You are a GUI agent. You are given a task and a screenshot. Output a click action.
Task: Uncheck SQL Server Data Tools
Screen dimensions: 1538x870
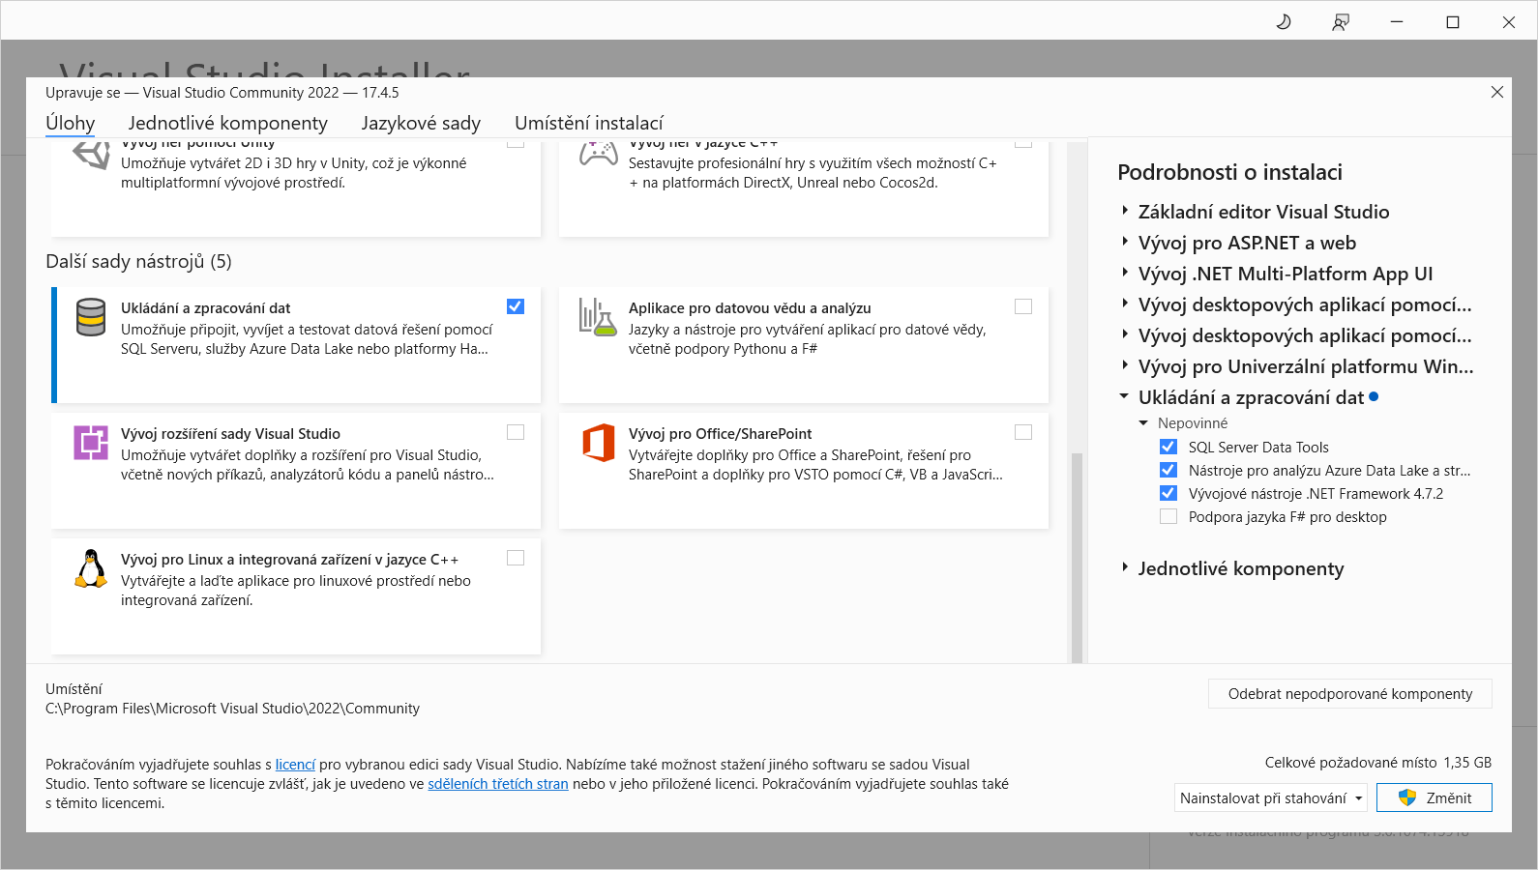[x=1168, y=447]
